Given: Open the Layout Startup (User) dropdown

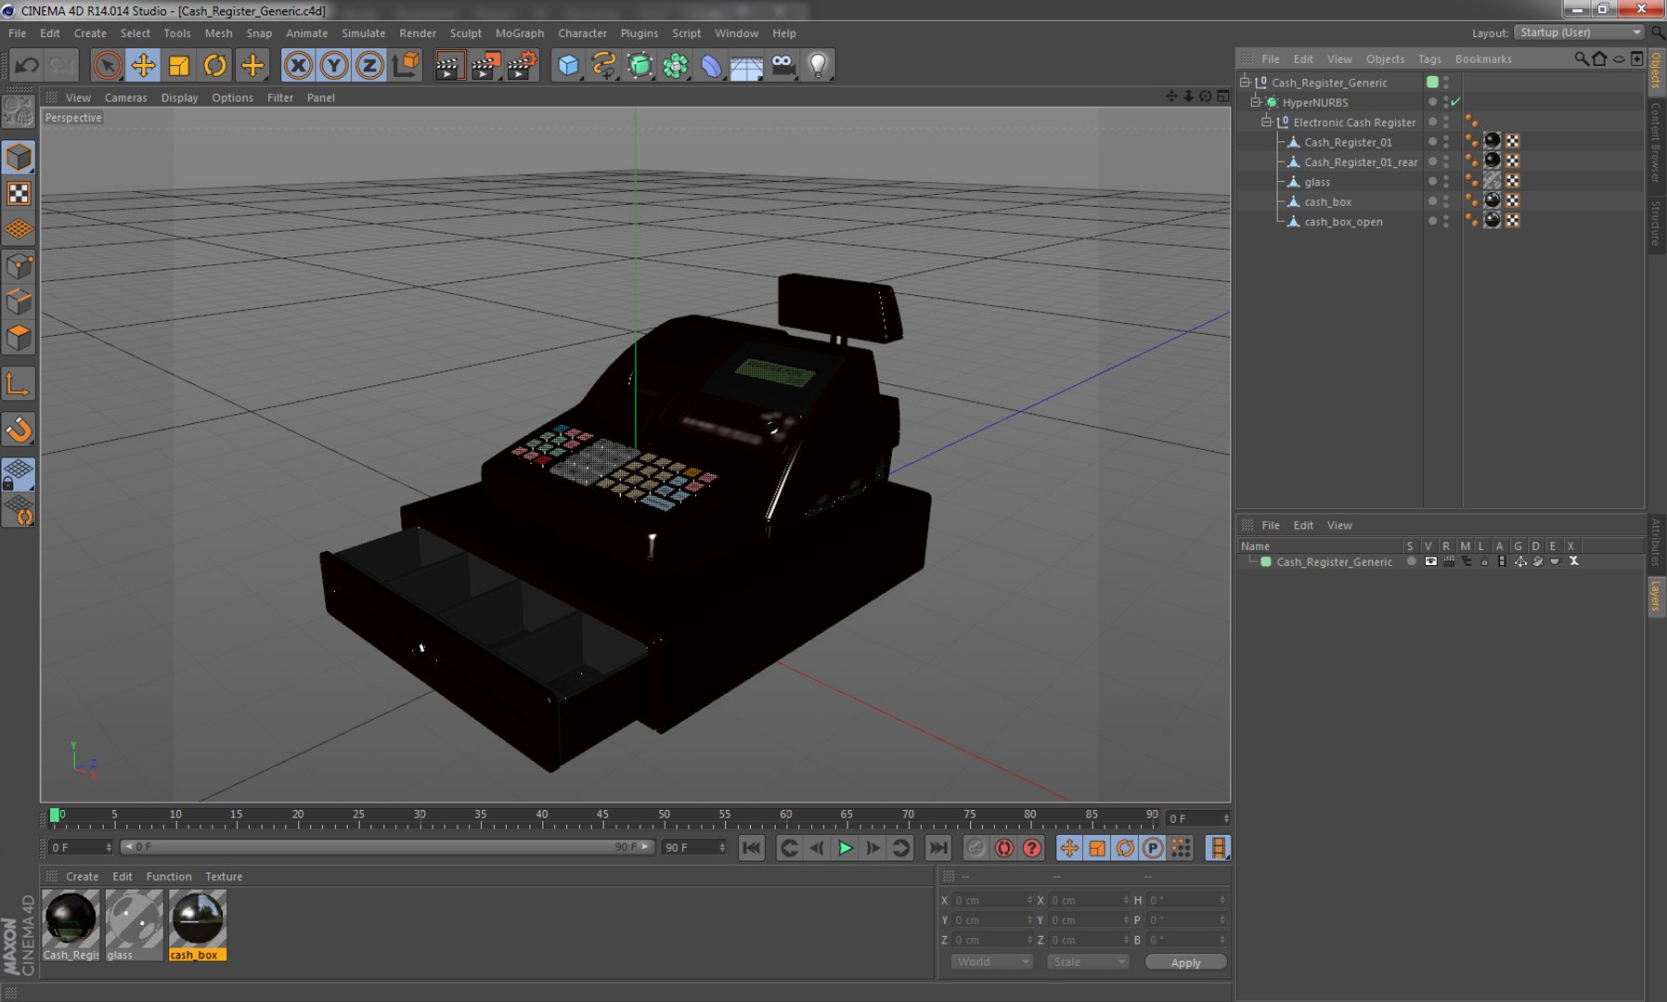Looking at the screenshot, I should (x=1579, y=32).
